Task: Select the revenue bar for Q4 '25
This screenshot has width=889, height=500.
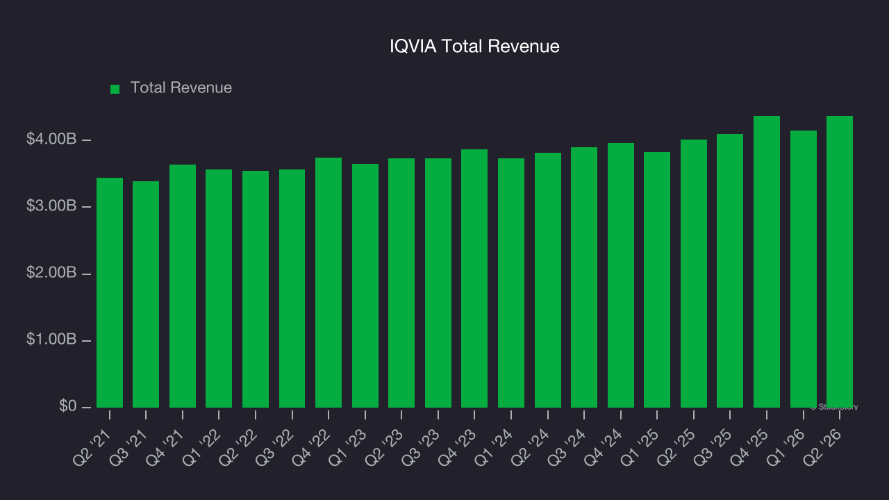Action: [767, 262]
